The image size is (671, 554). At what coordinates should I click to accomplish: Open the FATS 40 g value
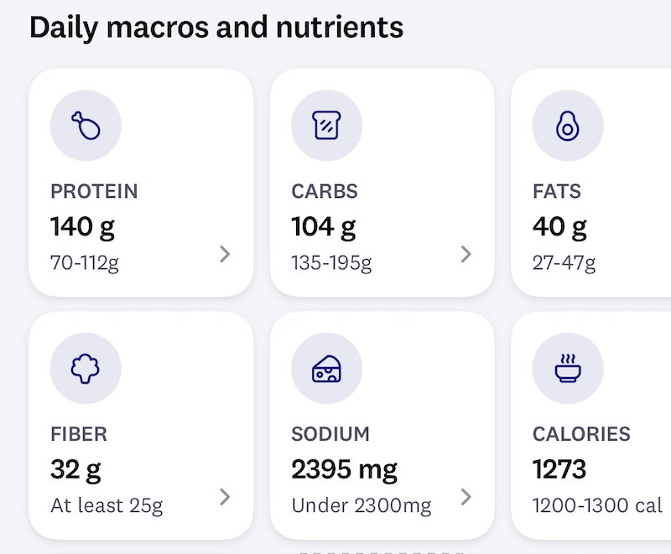tap(559, 226)
